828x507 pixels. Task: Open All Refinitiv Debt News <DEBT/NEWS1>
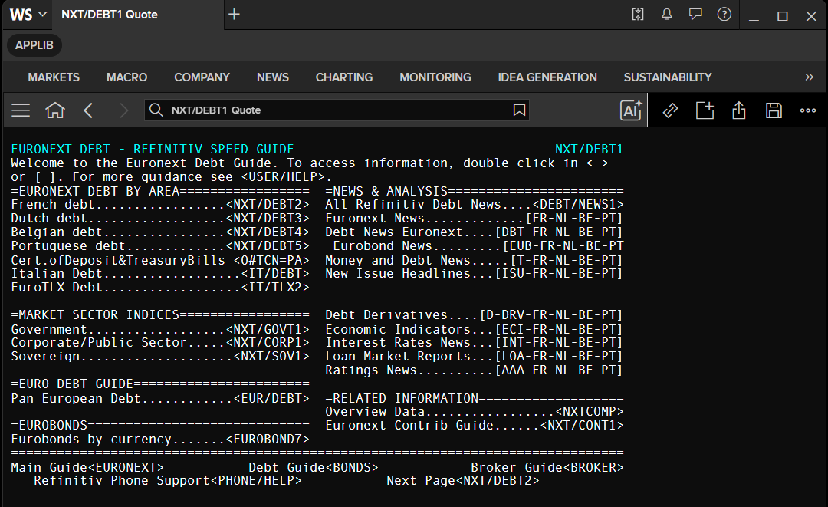[x=578, y=204]
